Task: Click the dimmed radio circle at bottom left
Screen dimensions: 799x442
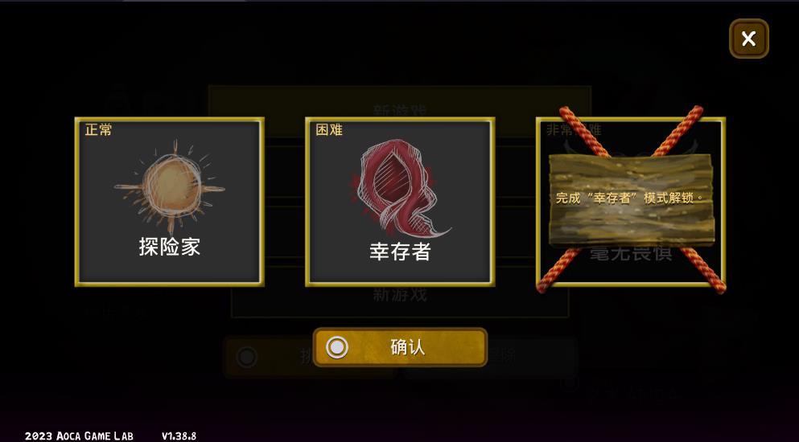Action: pyautogui.click(x=247, y=357)
